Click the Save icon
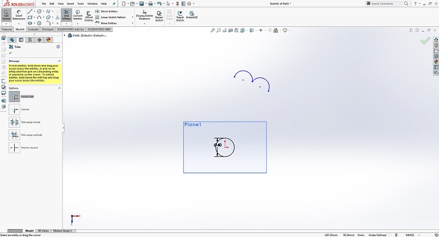Screen dimensions: 439x237 pyautogui.click(x=141, y=4)
